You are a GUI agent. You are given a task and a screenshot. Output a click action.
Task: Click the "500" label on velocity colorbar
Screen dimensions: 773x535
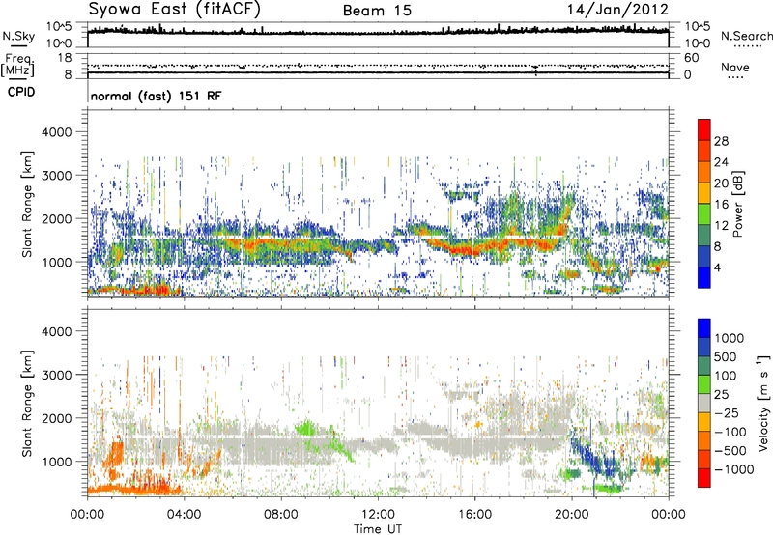click(726, 356)
